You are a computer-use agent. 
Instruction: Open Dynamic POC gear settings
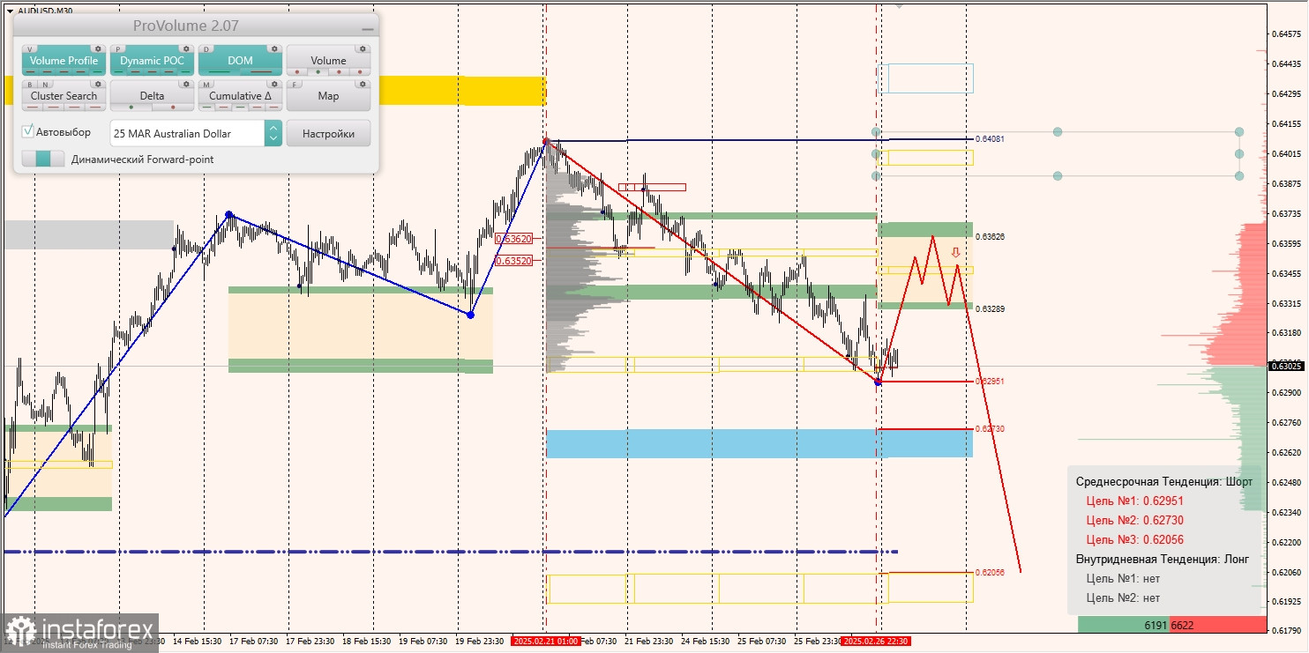coord(186,49)
